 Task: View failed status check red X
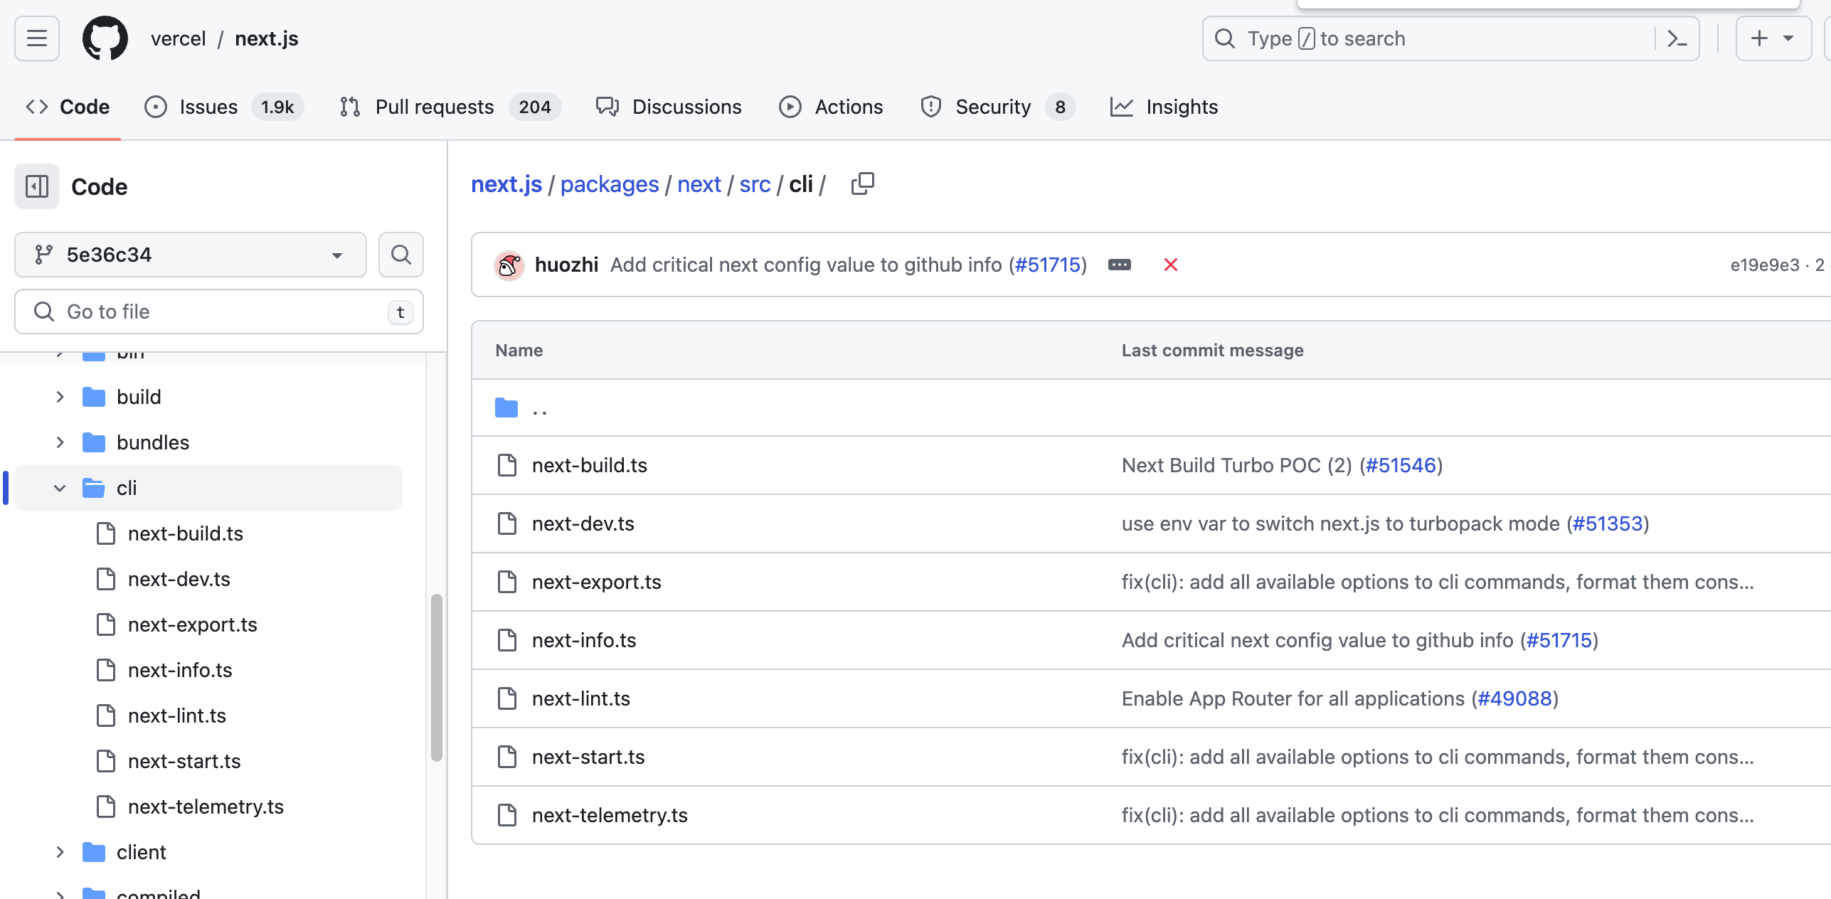click(1170, 265)
